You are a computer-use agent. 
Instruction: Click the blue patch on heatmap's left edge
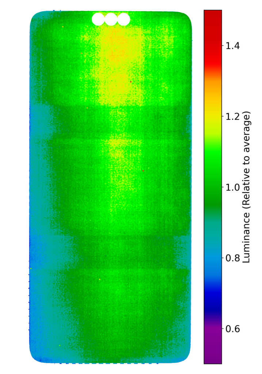(x=35, y=252)
